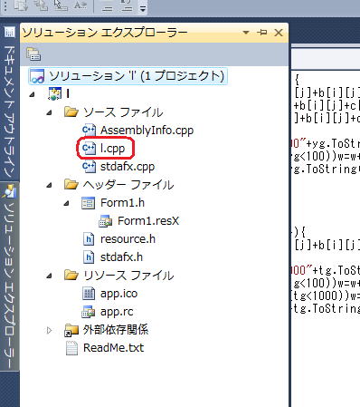Click the stdafx.cpp C++ file icon
This screenshot has width=360, height=407.
click(89, 167)
